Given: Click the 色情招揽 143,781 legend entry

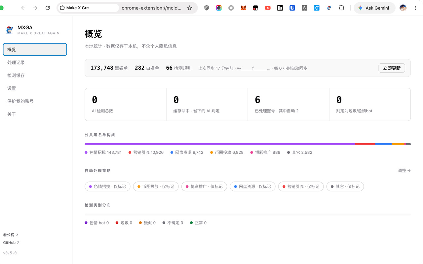Looking at the screenshot, I should click(x=103, y=152).
